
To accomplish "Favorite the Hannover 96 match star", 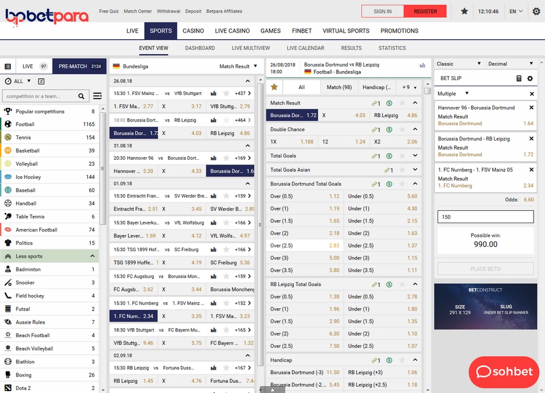I will (x=226, y=158).
